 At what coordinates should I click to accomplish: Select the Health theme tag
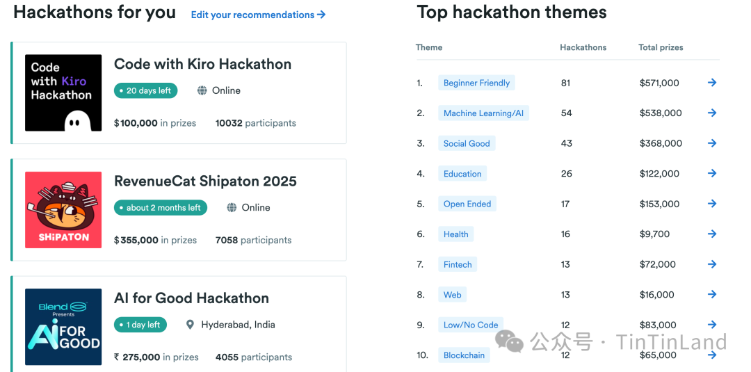coord(456,234)
